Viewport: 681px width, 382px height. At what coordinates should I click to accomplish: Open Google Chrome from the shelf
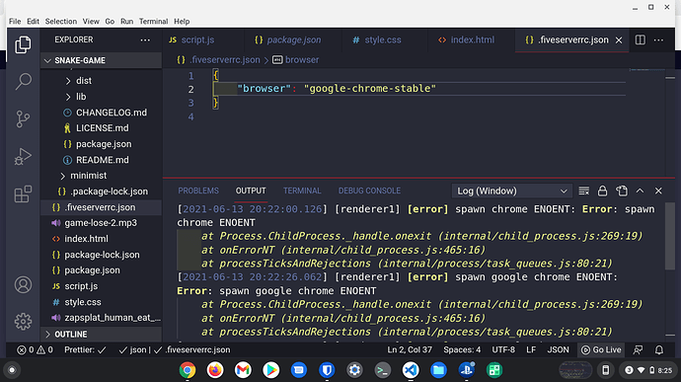[x=188, y=370]
